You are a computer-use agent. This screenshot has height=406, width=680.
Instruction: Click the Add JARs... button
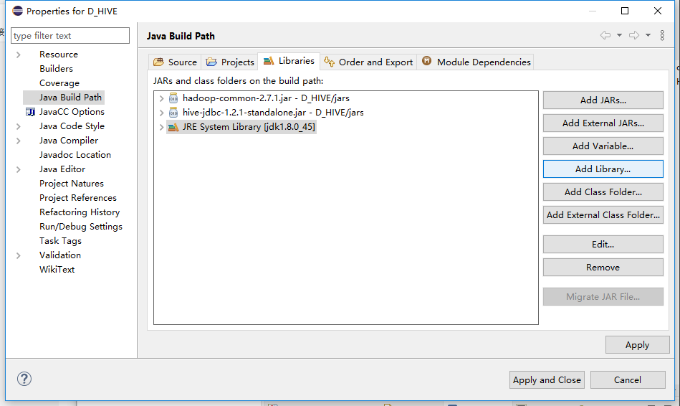(603, 100)
